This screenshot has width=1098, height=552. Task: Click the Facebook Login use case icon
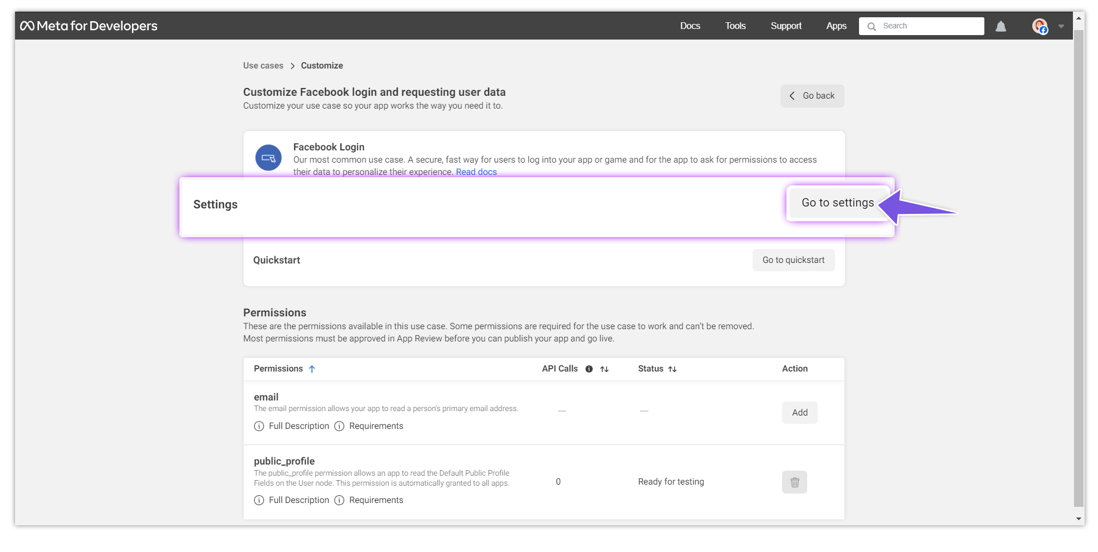[x=267, y=157]
